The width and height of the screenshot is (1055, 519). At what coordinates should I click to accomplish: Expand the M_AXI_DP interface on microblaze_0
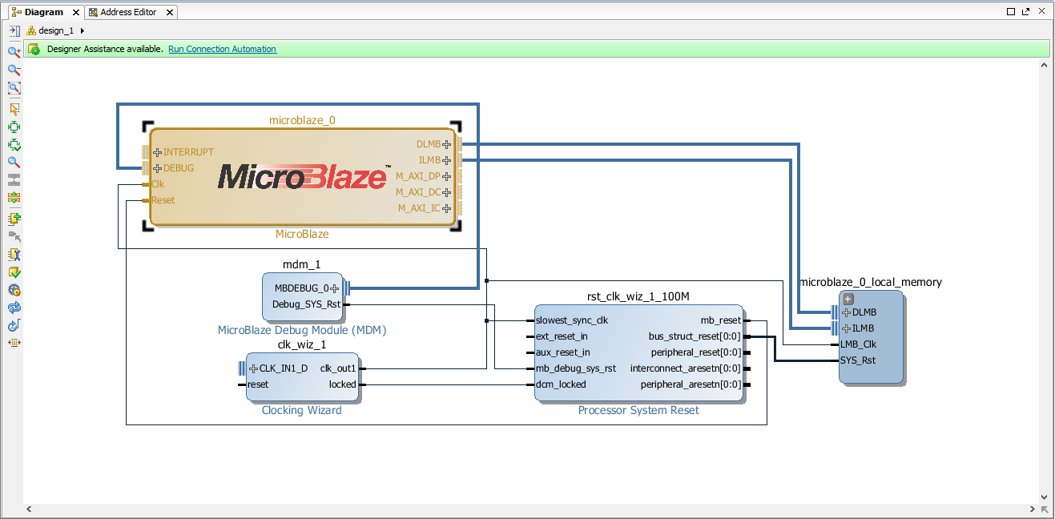[446, 176]
